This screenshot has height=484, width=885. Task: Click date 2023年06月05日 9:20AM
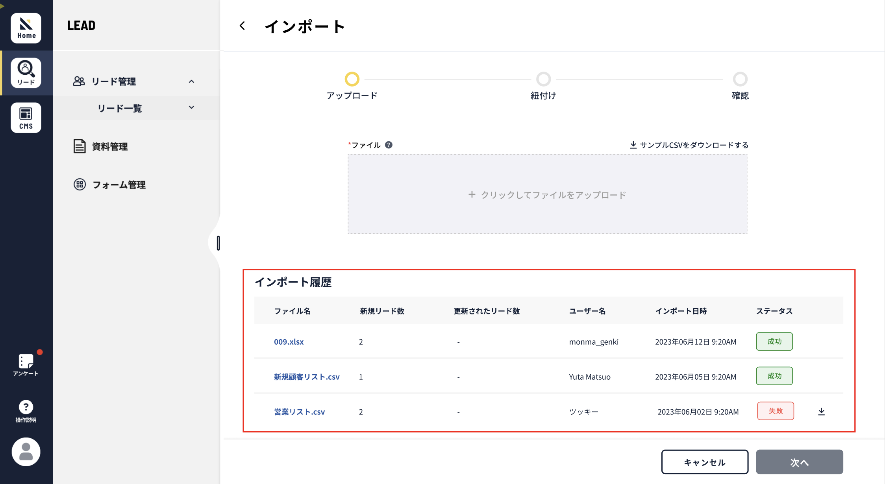point(695,377)
